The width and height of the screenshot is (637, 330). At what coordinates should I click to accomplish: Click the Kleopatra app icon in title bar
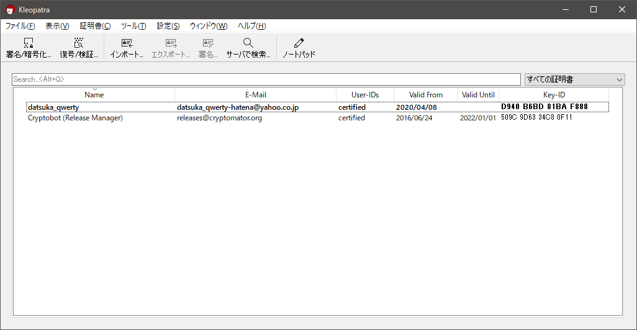pos(10,9)
